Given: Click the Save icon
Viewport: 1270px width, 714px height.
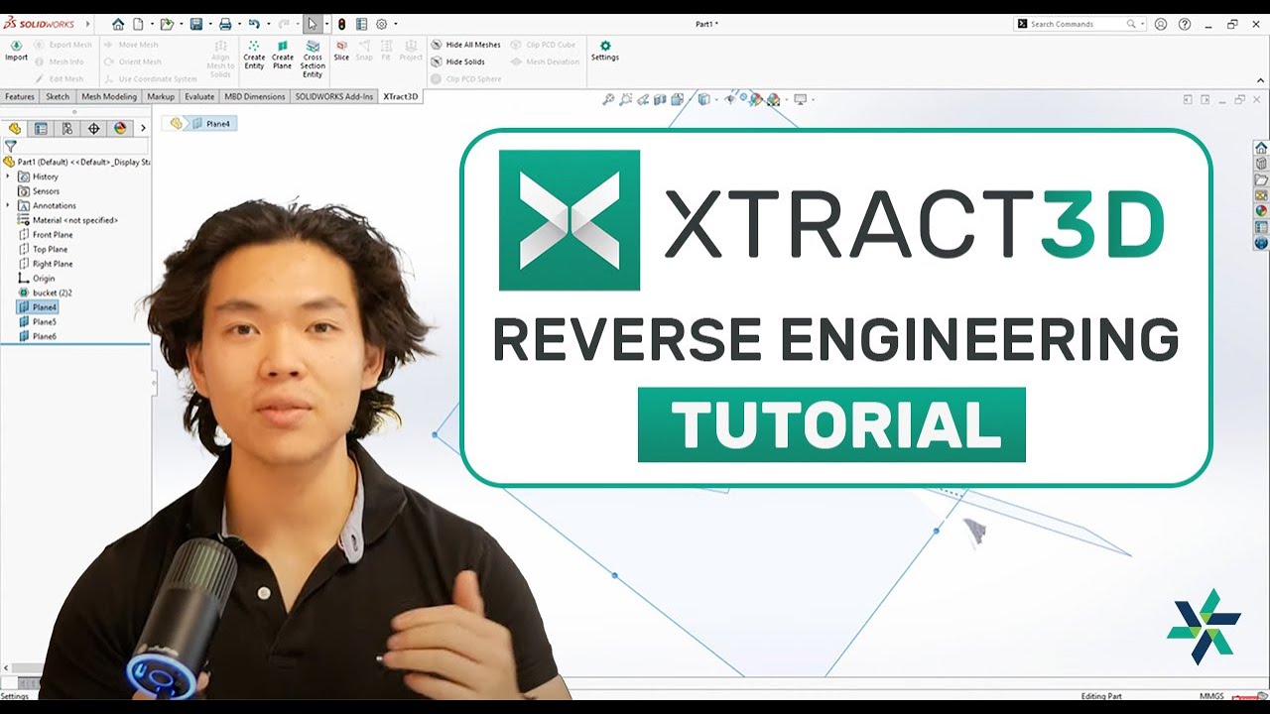Looking at the screenshot, I should tap(196, 24).
